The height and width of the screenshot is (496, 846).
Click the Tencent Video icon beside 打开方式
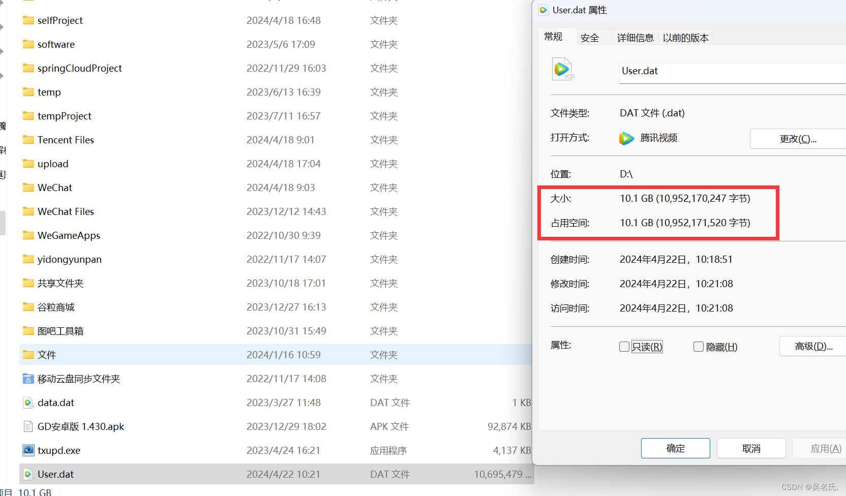[626, 138]
